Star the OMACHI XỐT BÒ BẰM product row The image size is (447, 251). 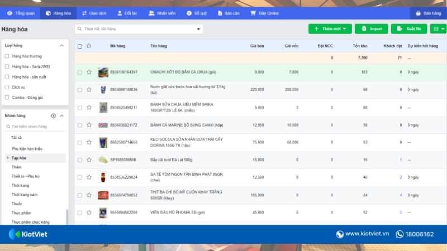tap(88, 73)
